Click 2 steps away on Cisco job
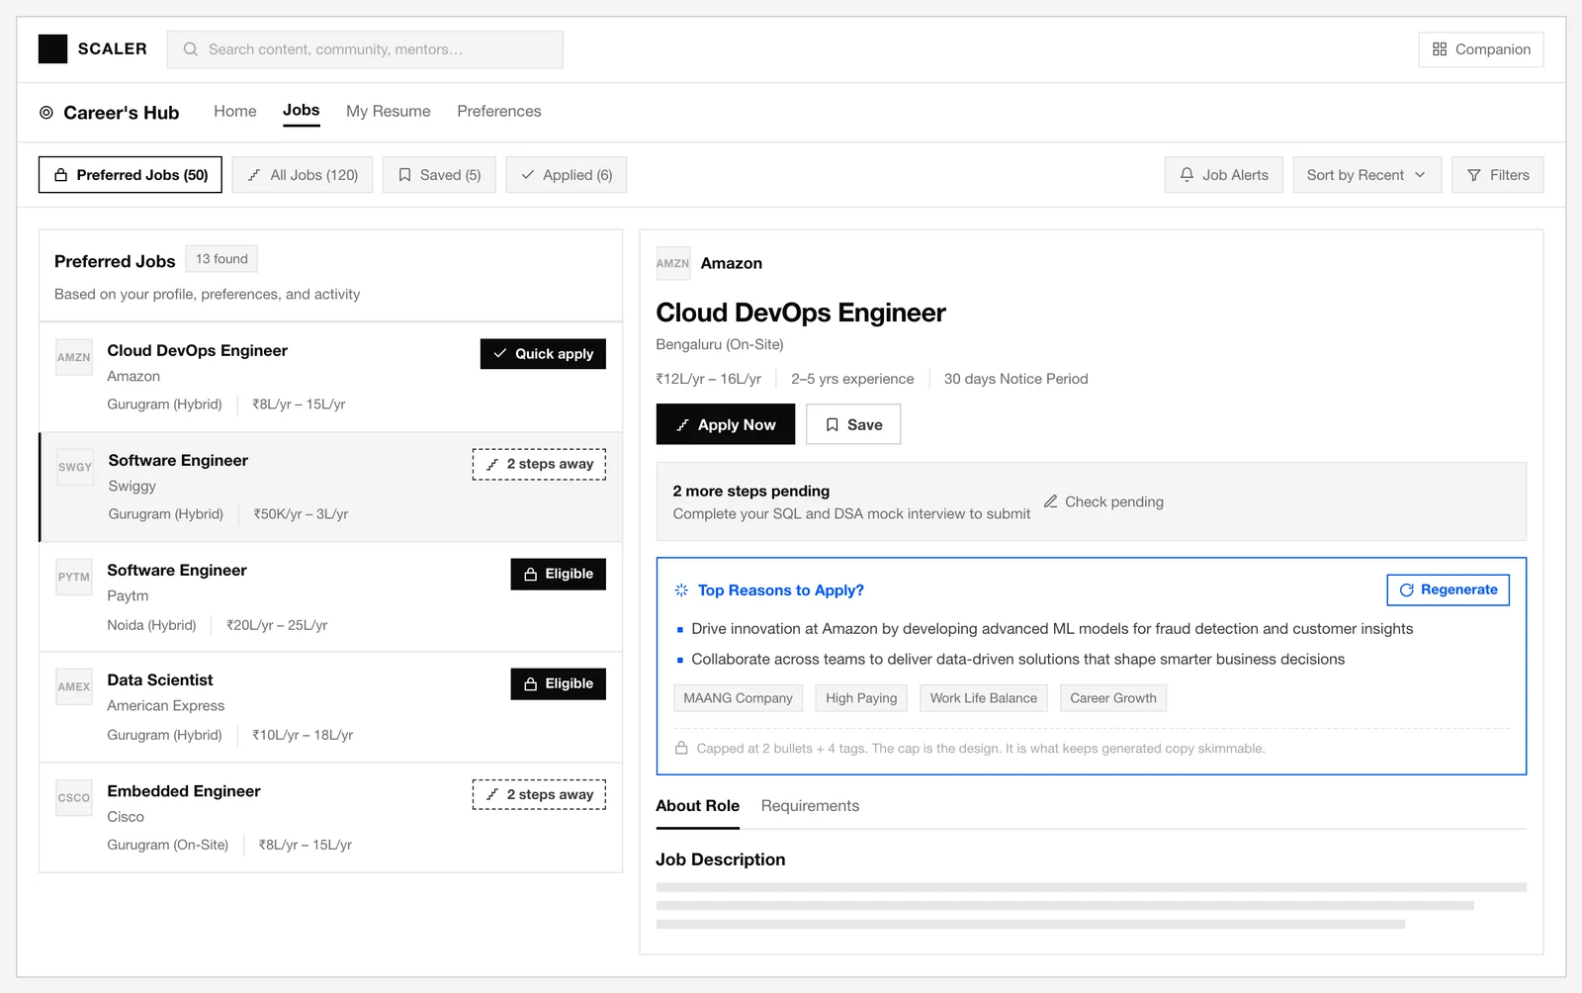The image size is (1582, 993). coord(539,794)
